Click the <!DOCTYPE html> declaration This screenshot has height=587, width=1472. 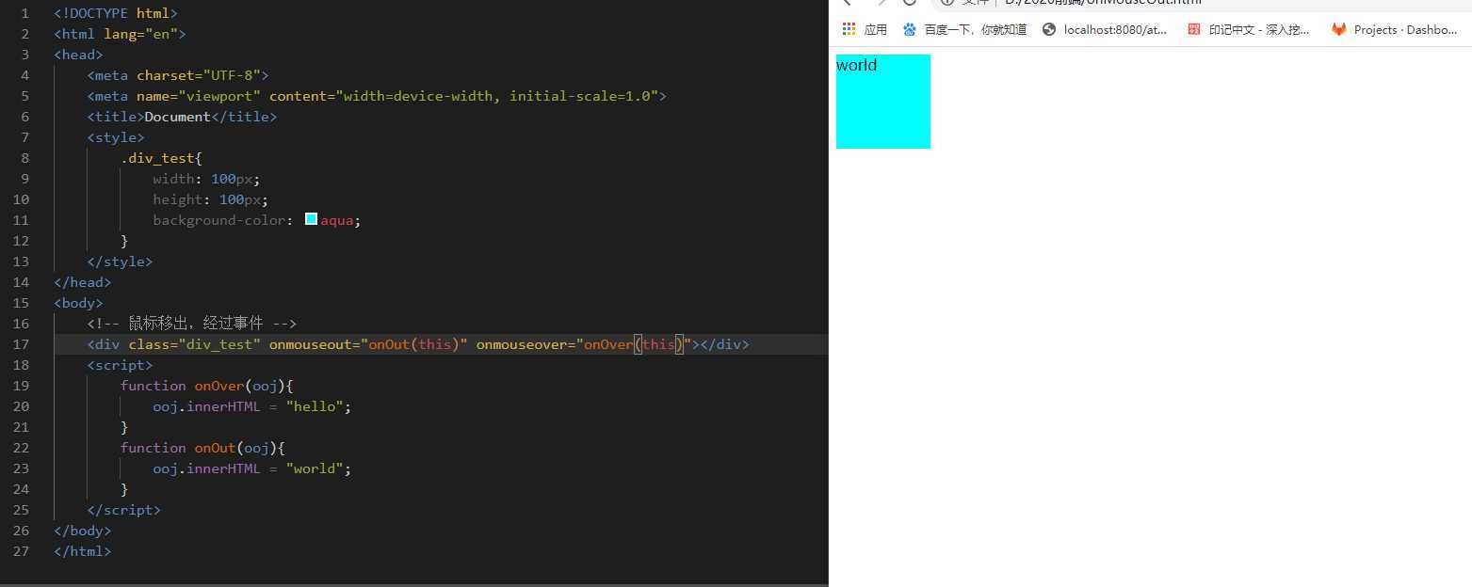coord(116,13)
